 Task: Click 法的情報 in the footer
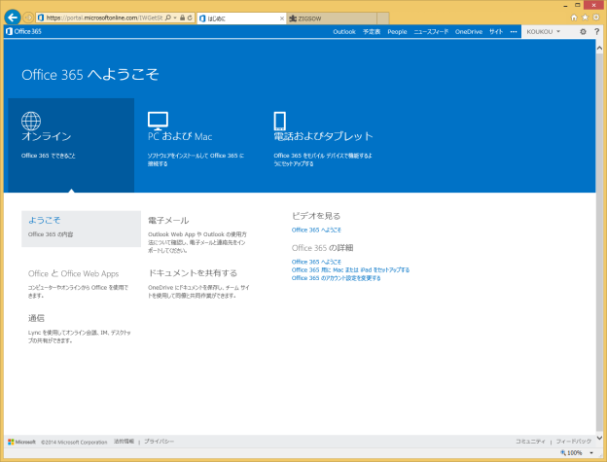point(124,442)
